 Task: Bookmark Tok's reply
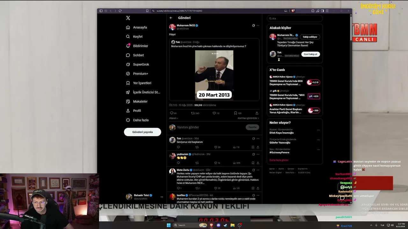click(x=253, y=147)
